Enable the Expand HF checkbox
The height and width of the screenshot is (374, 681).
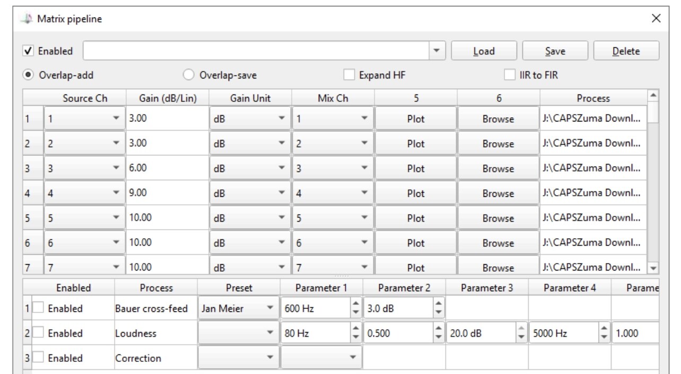coord(349,75)
